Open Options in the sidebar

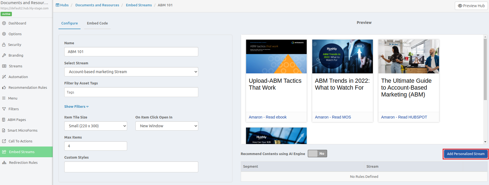[26, 34]
